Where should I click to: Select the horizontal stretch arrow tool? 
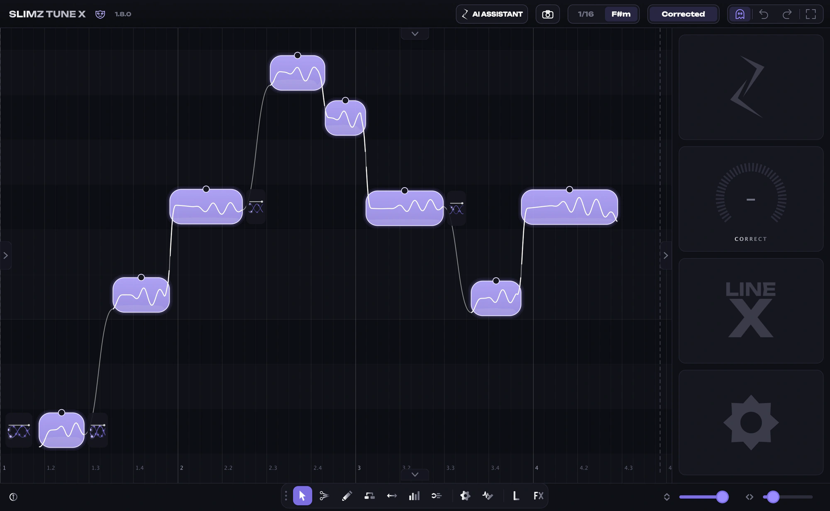pyautogui.click(x=392, y=496)
